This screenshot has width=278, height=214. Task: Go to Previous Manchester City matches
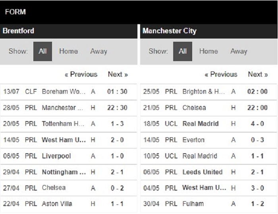221,74
